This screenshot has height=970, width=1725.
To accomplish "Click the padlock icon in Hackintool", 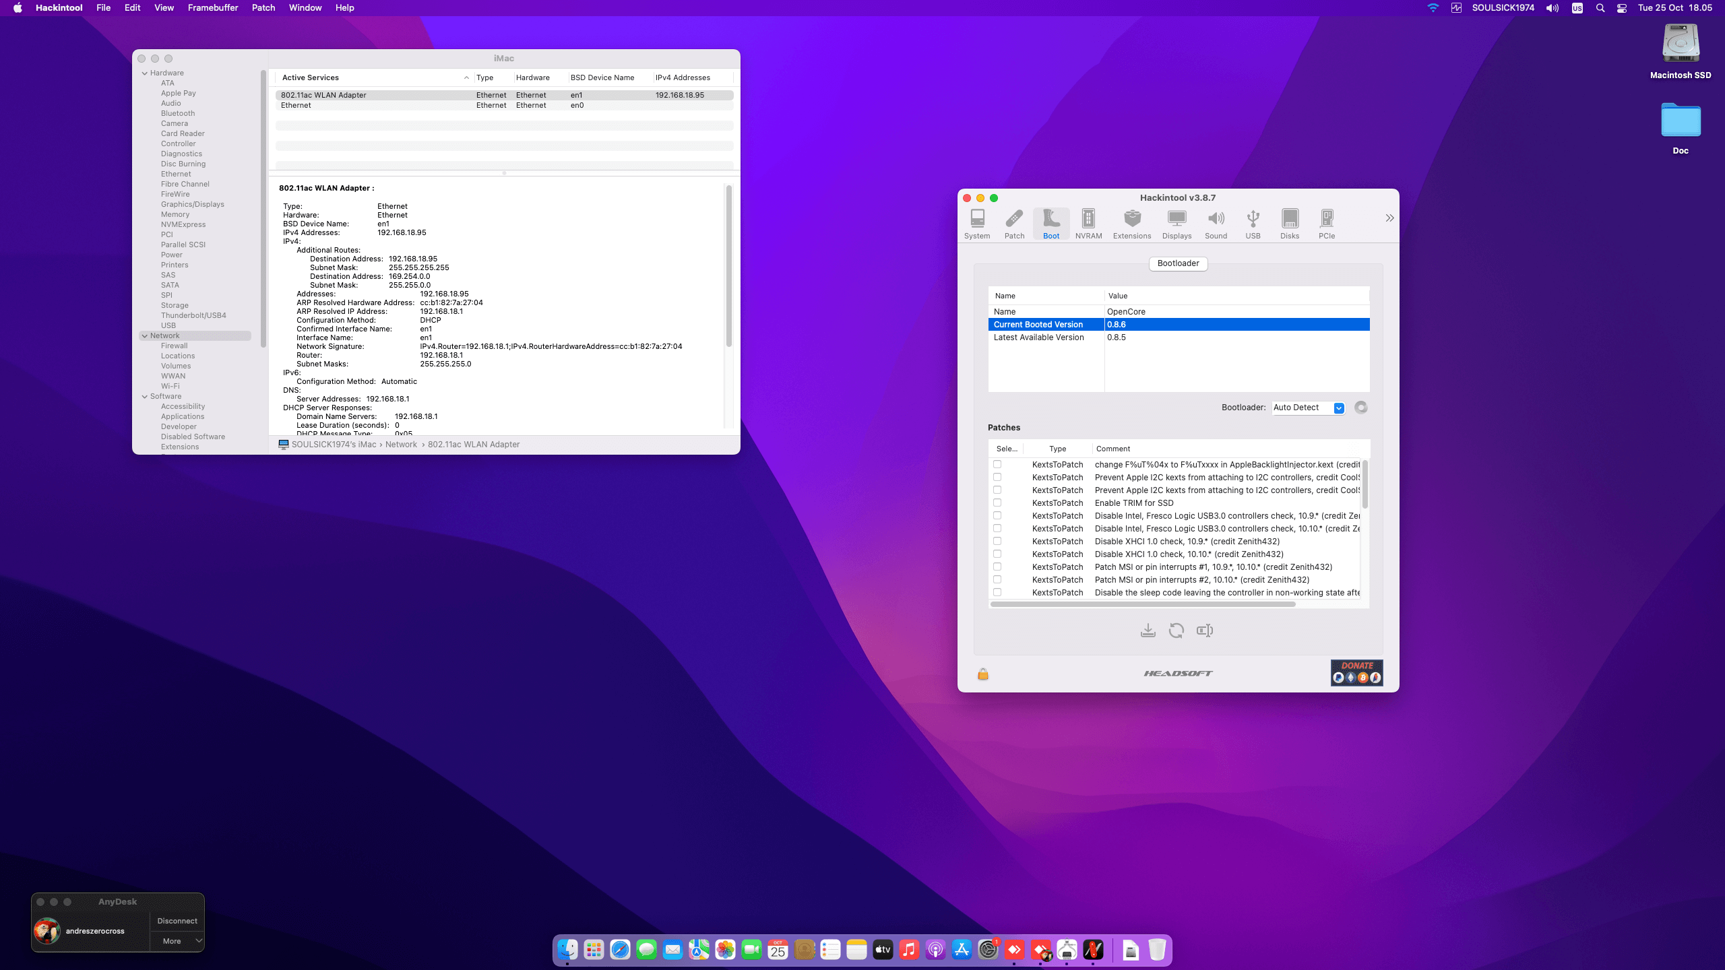I will tap(983, 674).
